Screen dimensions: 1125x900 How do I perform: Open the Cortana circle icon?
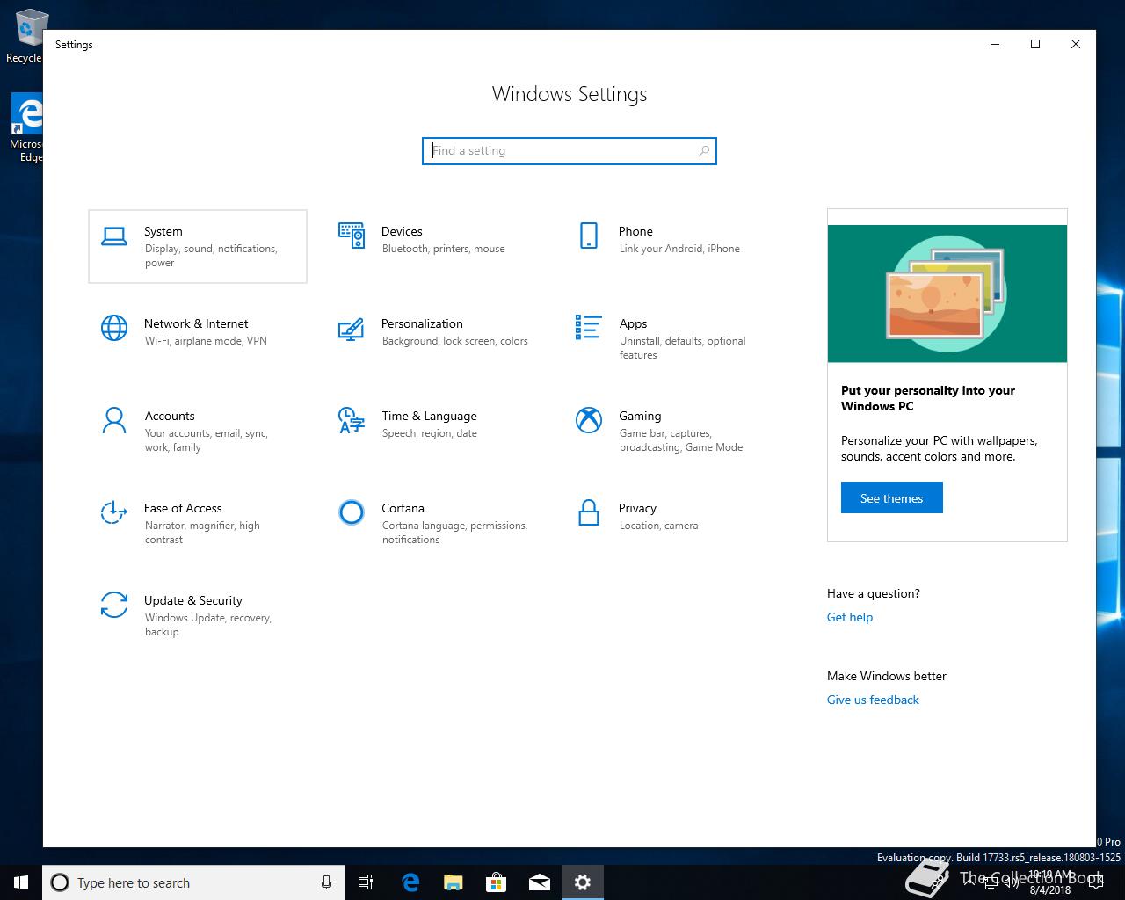click(x=352, y=512)
